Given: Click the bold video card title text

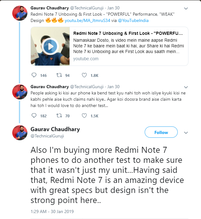Looking at the screenshot, I should pos(128,34).
